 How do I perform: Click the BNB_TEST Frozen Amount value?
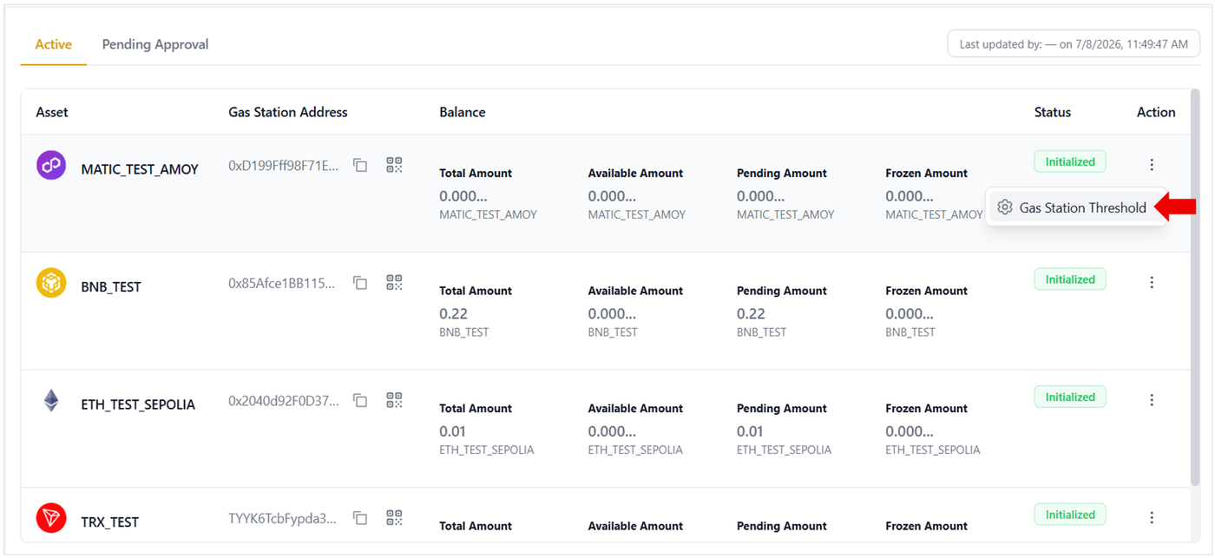coord(910,314)
